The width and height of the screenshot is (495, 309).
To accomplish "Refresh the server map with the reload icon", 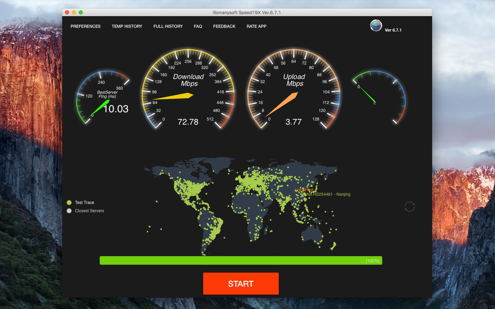I will point(409,207).
